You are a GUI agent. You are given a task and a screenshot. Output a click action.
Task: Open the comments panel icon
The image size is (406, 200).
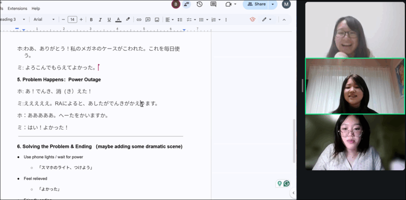click(x=213, y=4)
